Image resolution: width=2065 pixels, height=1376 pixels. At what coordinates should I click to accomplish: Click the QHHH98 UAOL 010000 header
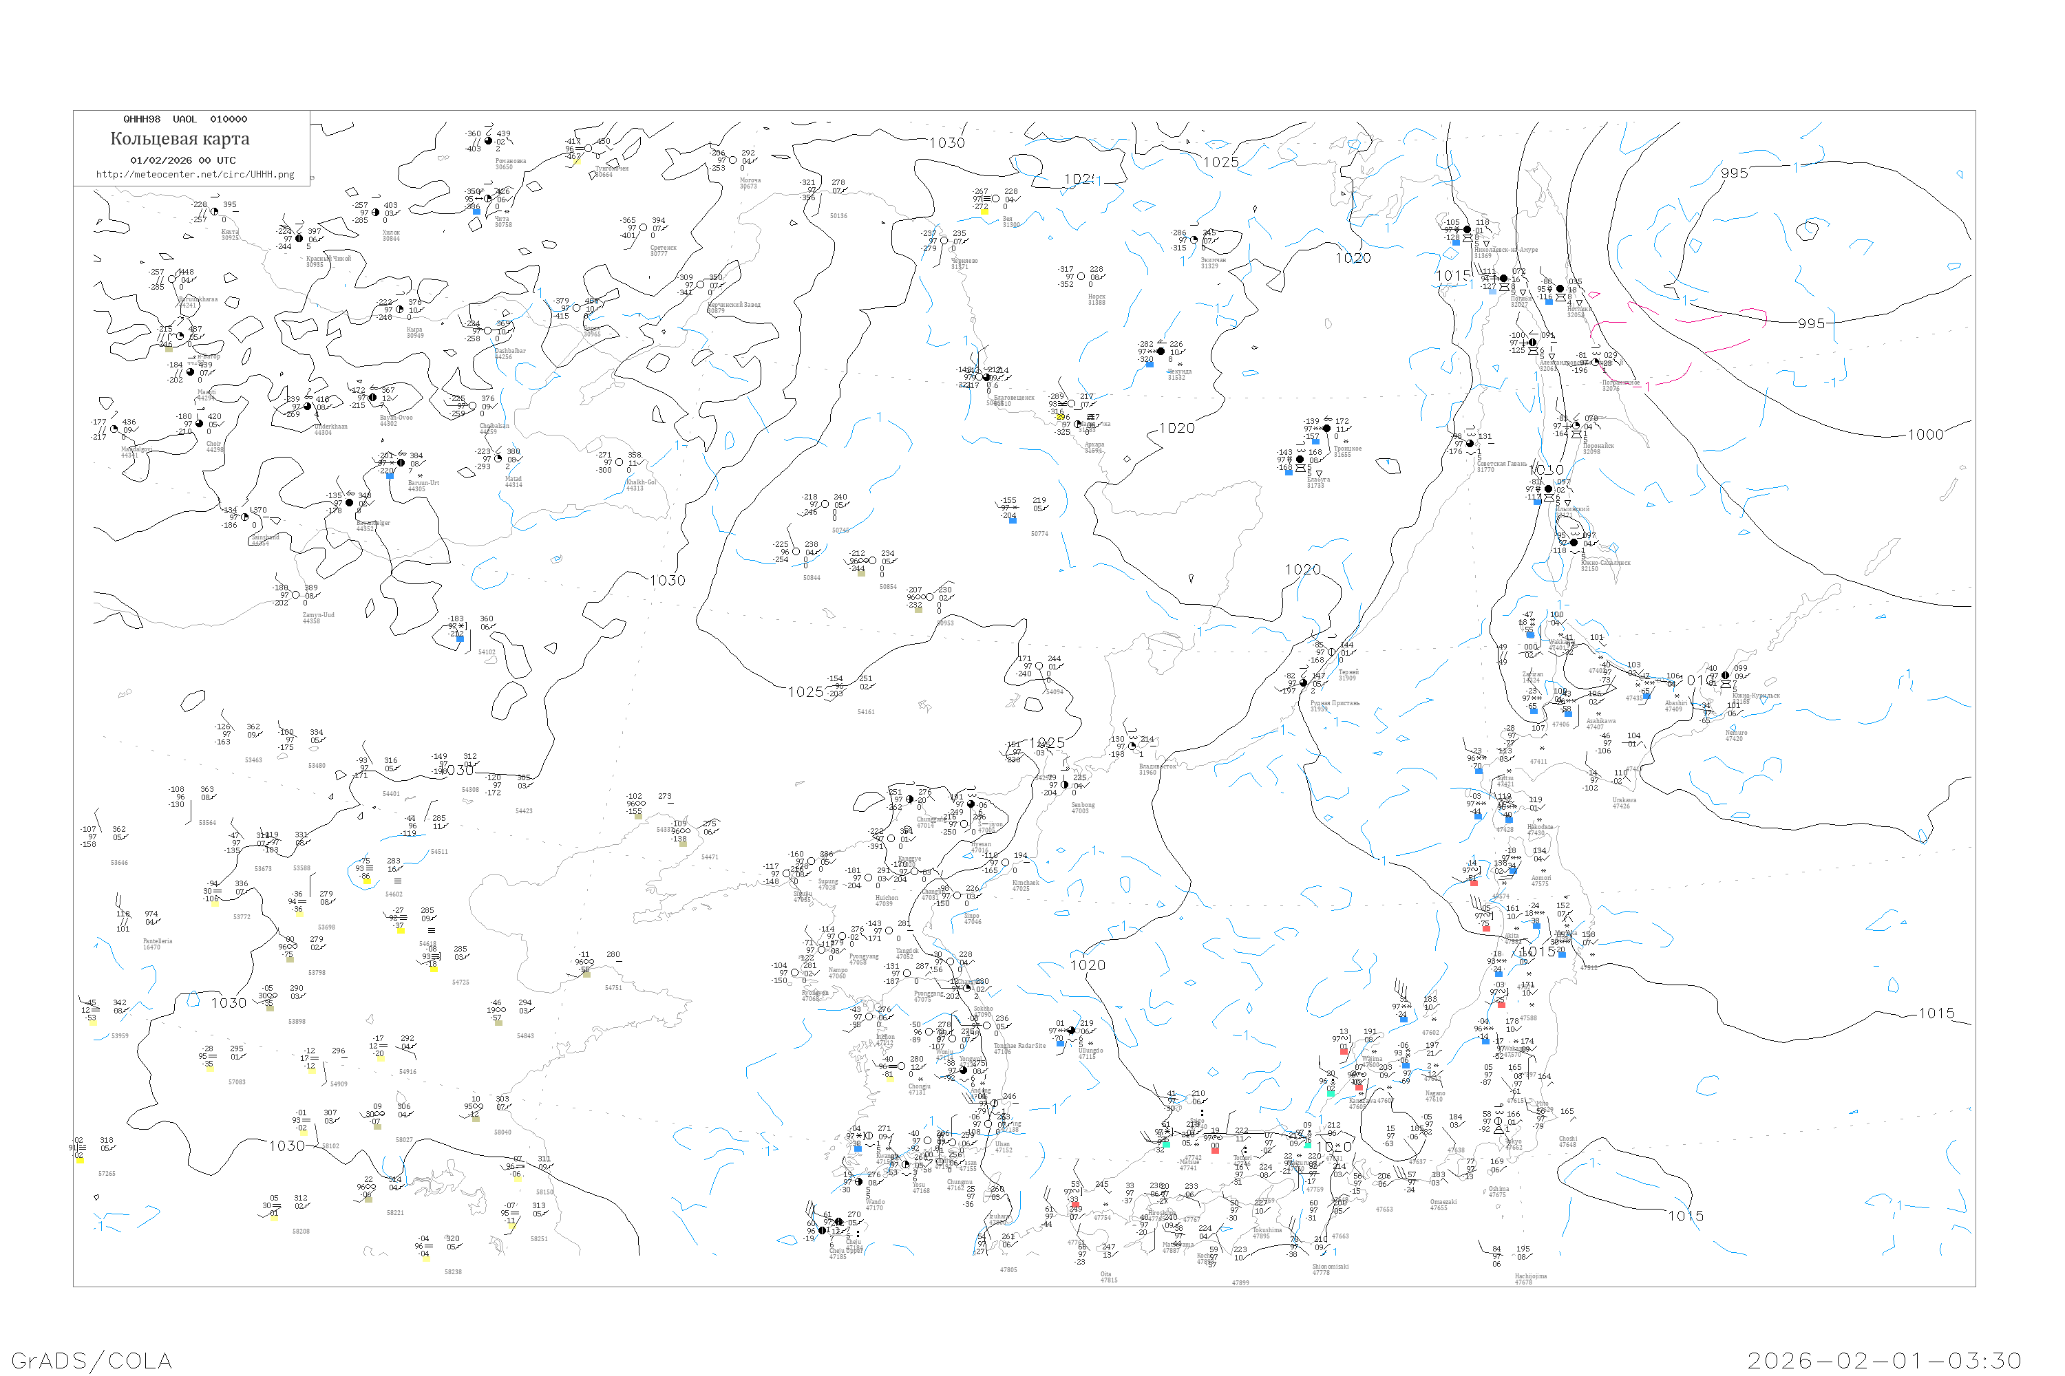click(x=185, y=119)
